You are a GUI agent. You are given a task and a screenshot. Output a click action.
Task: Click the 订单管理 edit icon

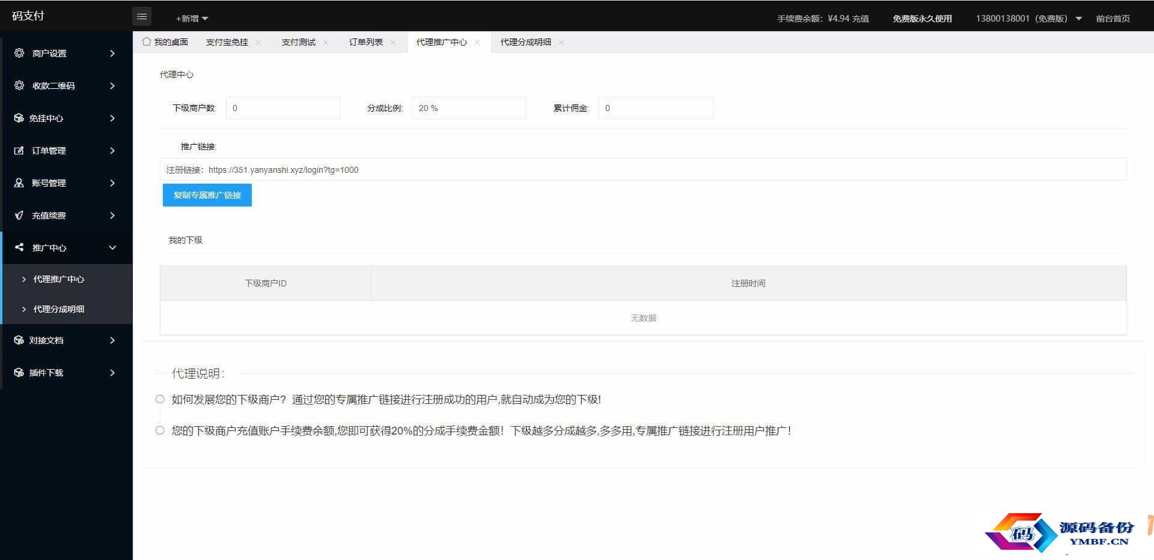[x=19, y=150]
